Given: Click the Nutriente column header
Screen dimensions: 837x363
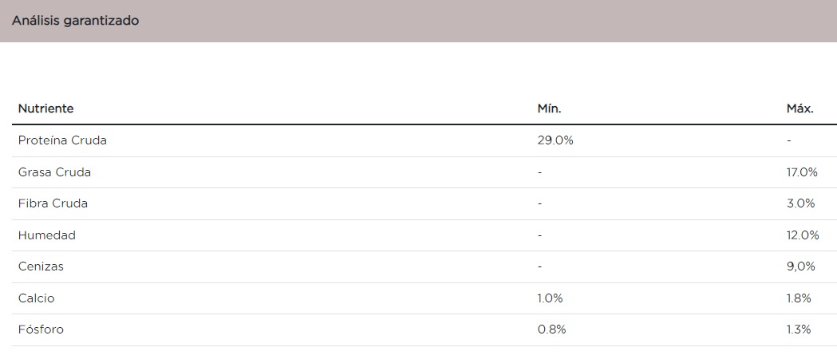Looking at the screenshot, I should tap(46, 109).
